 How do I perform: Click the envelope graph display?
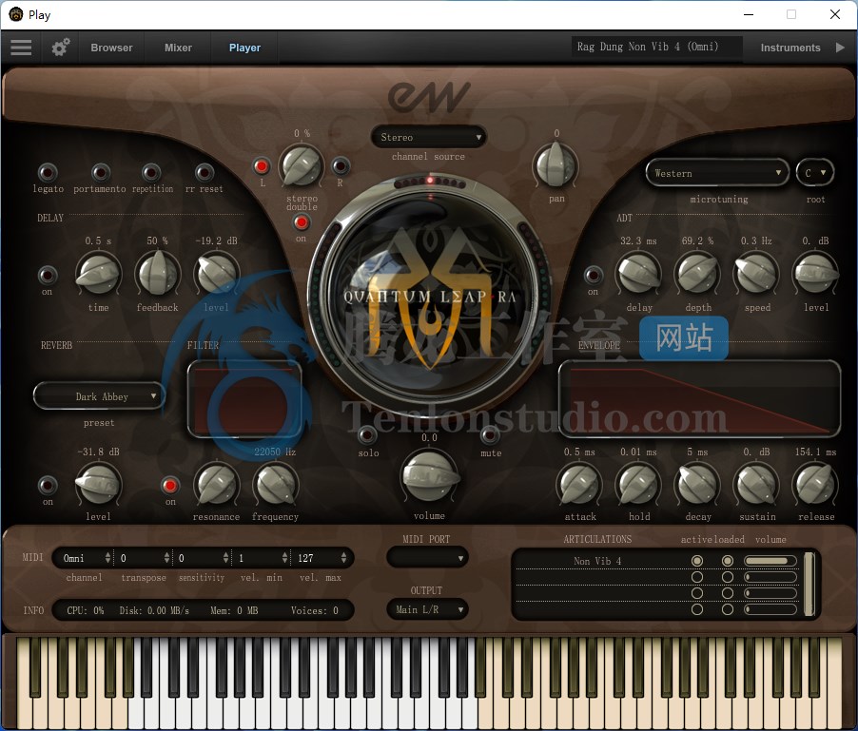(x=699, y=398)
